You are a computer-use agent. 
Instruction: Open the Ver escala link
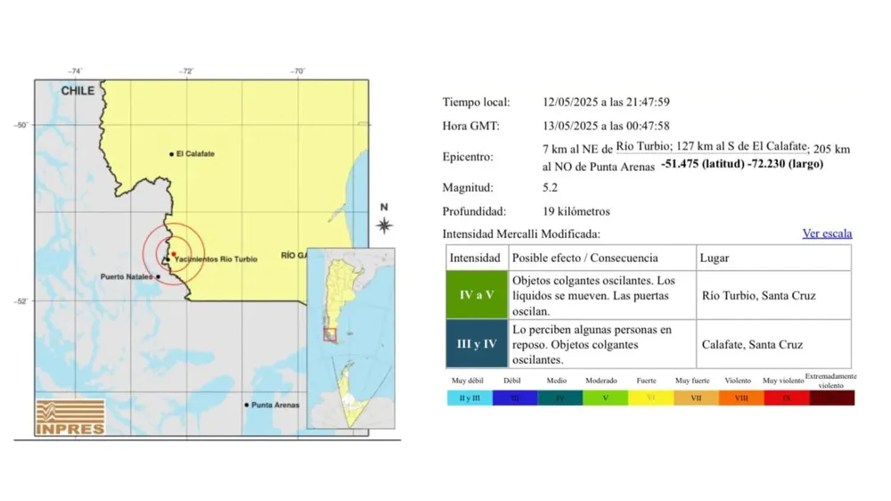point(827,234)
